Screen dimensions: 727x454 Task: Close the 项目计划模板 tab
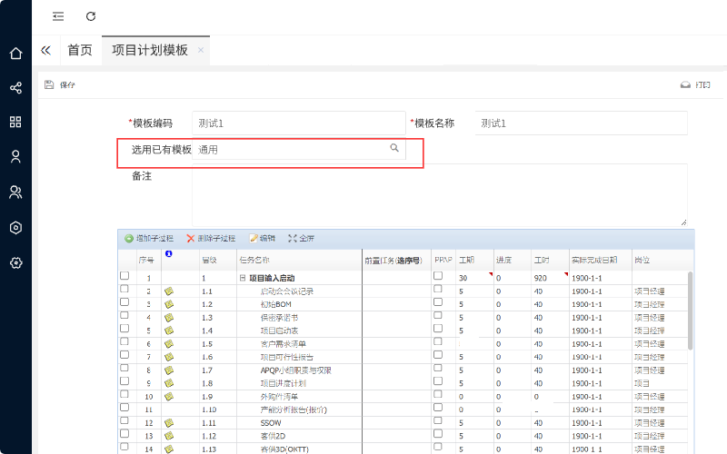[x=200, y=50]
